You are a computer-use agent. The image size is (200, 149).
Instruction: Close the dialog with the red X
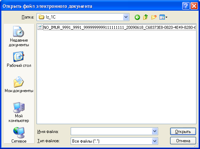click(x=194, y=6)
